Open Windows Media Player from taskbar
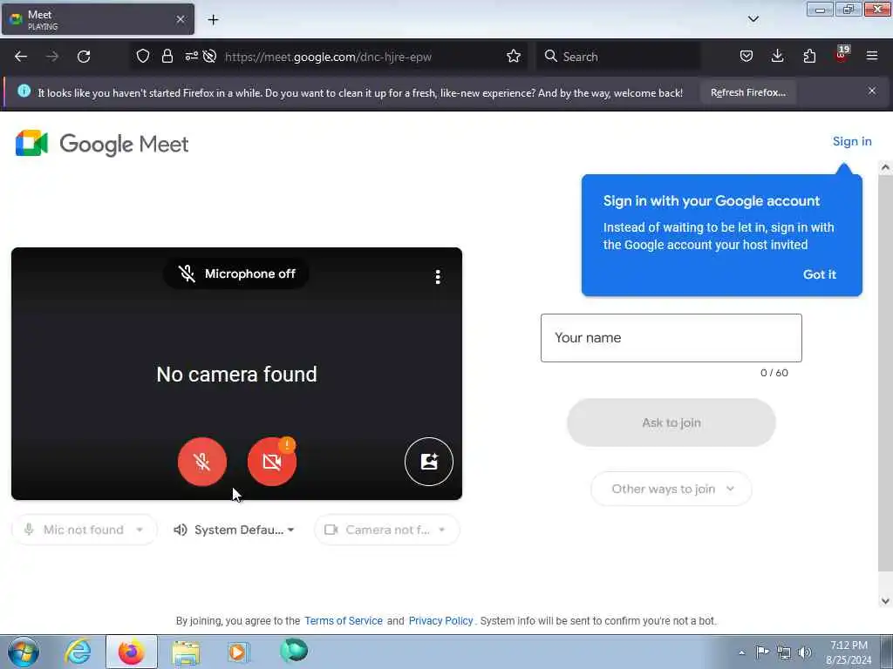Screen dimensions: 893x669 (x=238, y=652)
